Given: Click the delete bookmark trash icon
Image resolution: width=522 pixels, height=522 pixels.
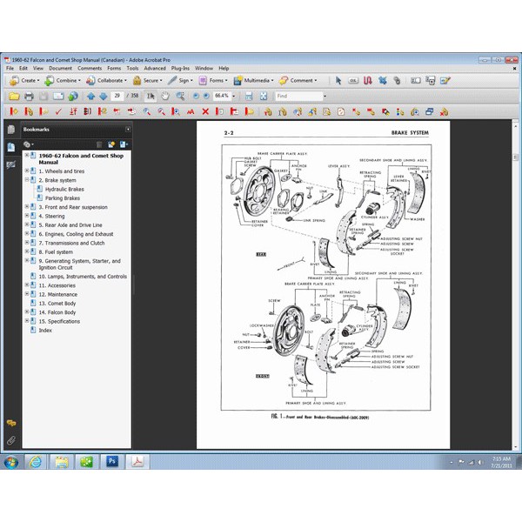Looking at the screenshot, I should click(x=99, y=144).
